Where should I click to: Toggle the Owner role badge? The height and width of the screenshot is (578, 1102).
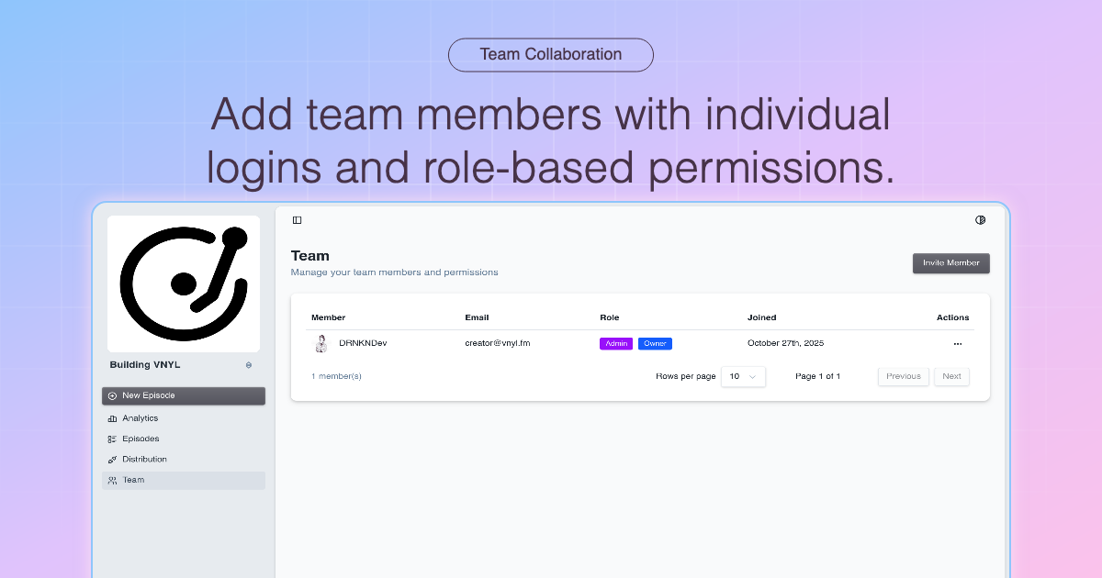pos(655,343)
